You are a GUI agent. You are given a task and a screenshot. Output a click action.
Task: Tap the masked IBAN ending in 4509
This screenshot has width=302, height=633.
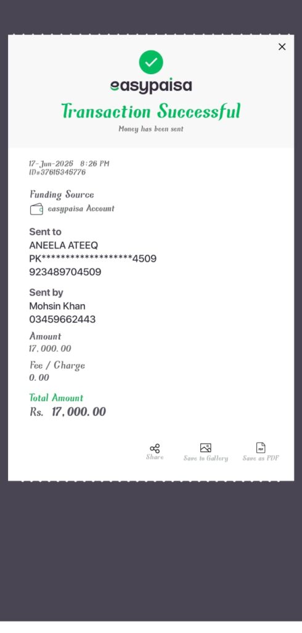coord(93,258)
